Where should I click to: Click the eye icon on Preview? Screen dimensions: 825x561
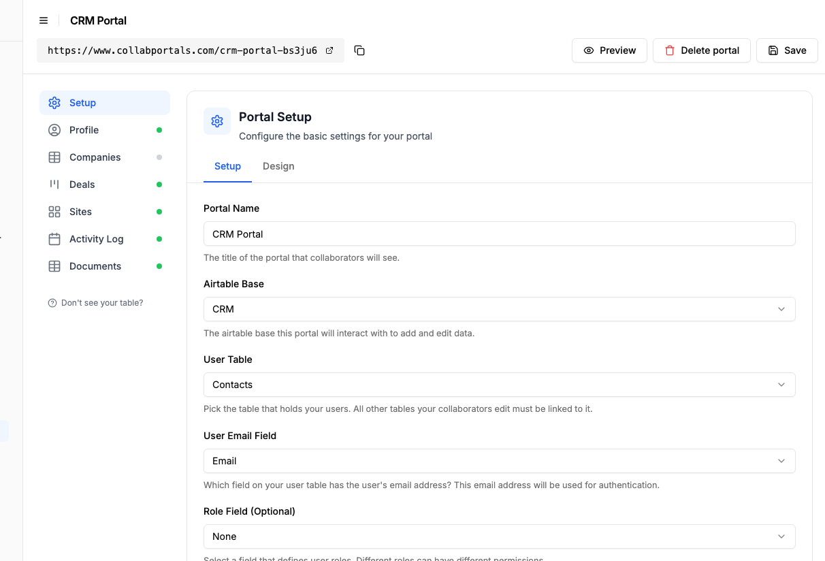(589, 50)
